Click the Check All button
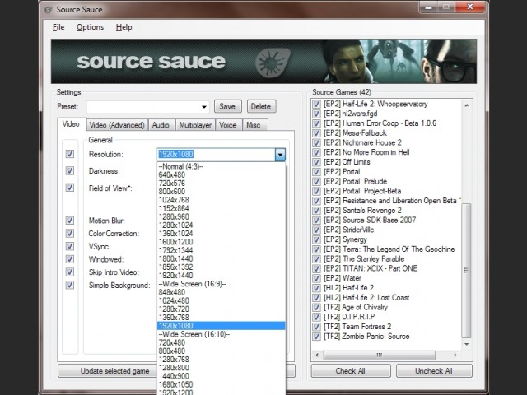527x395 pixels. 351,371
